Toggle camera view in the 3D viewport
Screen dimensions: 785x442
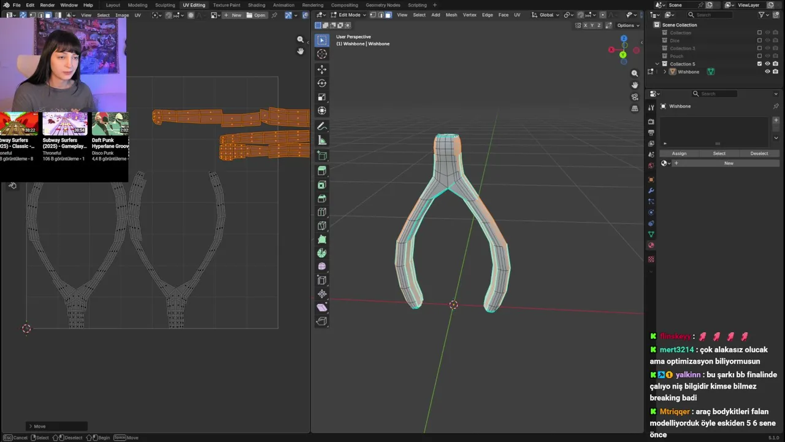pos(635,96)
